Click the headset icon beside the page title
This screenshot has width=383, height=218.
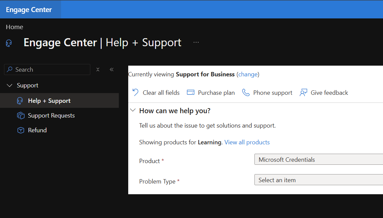coord(9,43)
